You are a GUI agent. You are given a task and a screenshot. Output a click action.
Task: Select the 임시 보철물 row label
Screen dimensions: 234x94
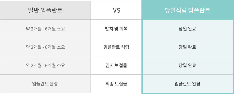pos(116,65)
